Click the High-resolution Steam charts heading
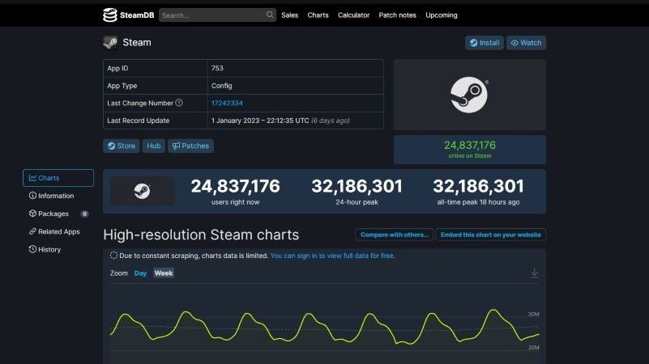The height and width of the screenshot is (364, 649). click(201, 235)
